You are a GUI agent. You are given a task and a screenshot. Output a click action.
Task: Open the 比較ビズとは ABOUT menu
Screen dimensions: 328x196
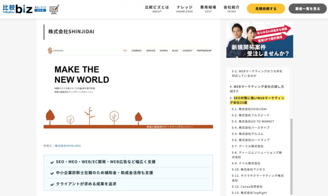pyautogui.click(x=157, y=9)
